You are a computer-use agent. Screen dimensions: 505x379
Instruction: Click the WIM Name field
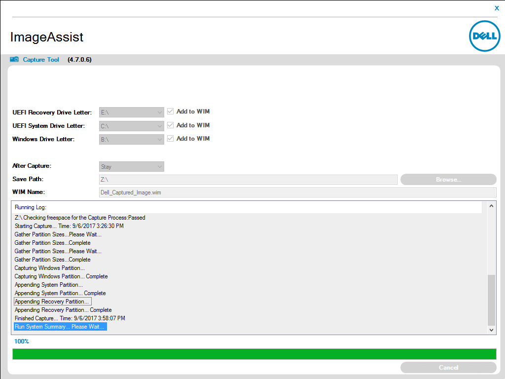tap(297, 192)
